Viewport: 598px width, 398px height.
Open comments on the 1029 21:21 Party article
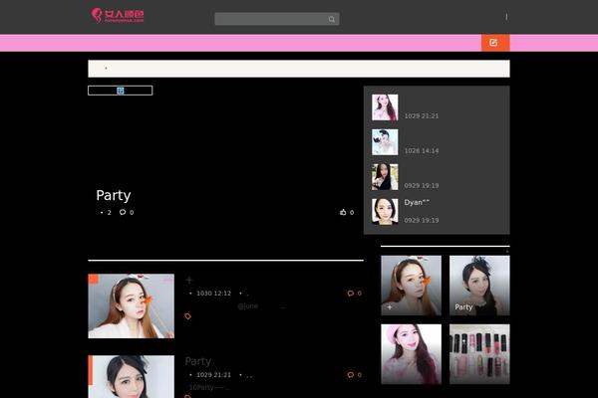pyautogui.click(x=354, y=375)
